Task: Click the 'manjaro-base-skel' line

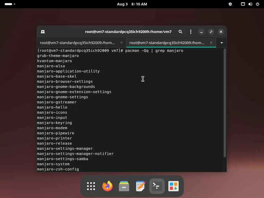Action: 57,76
